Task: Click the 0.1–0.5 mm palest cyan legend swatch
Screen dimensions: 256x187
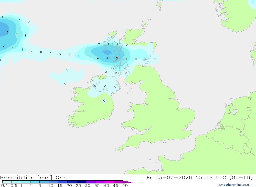Action: [7, 182]
